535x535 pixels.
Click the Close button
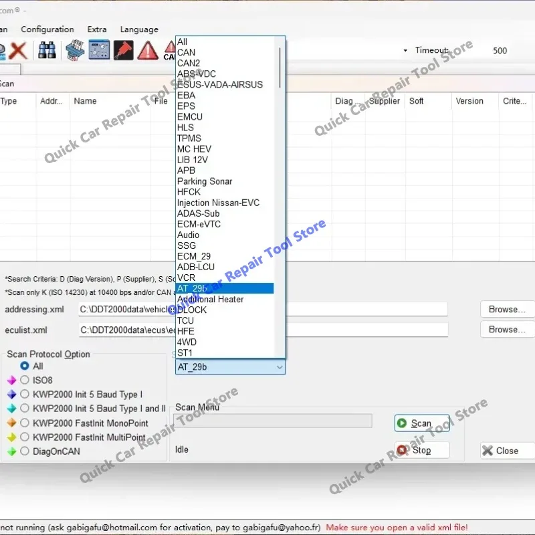pos(508,450)
